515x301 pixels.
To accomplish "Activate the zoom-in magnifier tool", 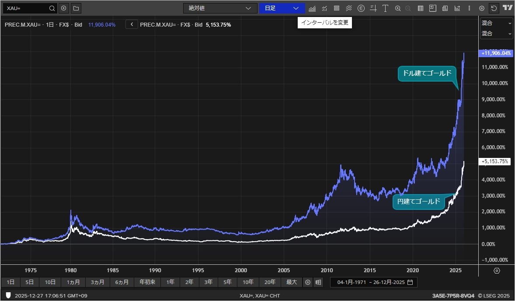I will (398, 8).
